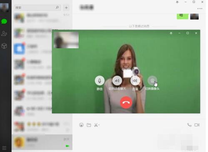Start a voice call with the phone icon
The width and height of the screenshot is (208, 152).
189,125
